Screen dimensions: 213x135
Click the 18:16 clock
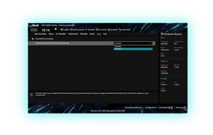pos(46,30)
